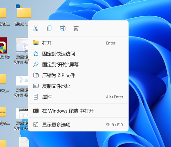Choose 固定到快速访问 menu entry
Screen dimensions: 171x147
78,54
